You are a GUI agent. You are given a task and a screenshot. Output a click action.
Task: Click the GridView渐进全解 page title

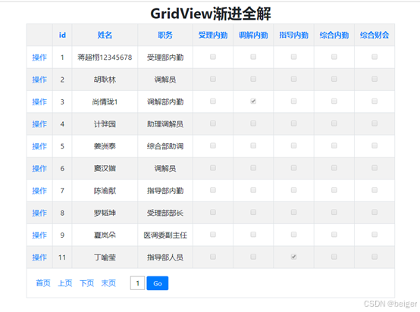(211, 14)
